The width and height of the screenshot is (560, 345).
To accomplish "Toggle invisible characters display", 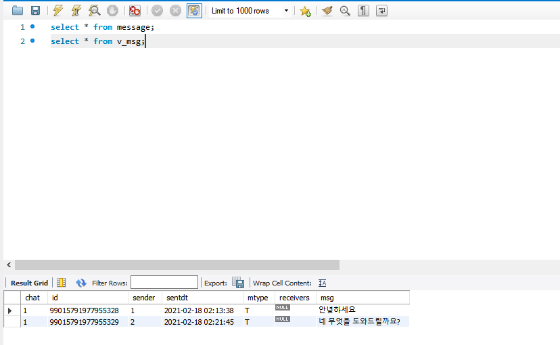I will tap(363, 11).
